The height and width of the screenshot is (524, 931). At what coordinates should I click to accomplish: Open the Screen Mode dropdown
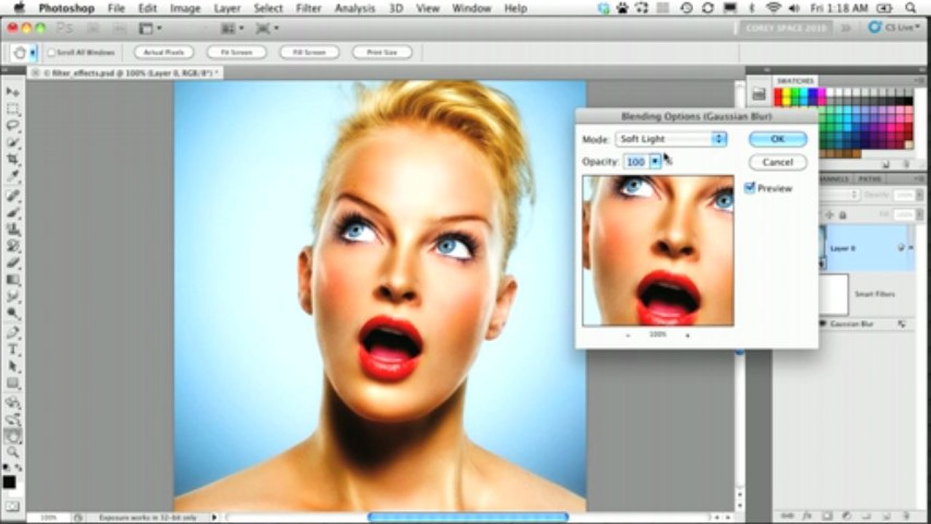coord(266,28)
